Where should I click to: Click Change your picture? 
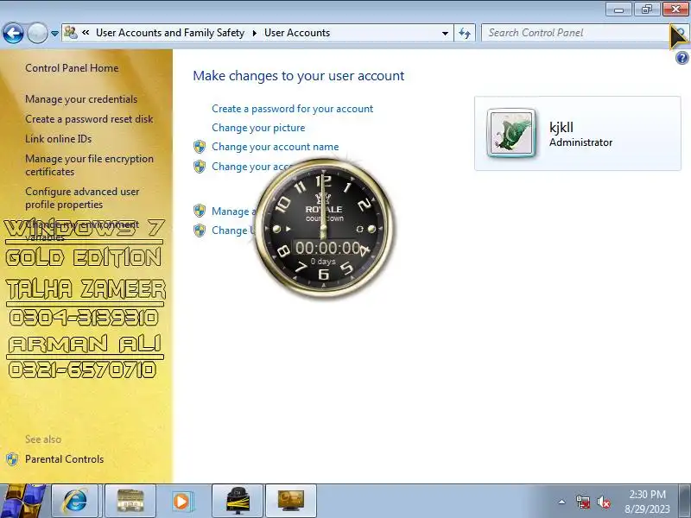(x=258, y=128)
